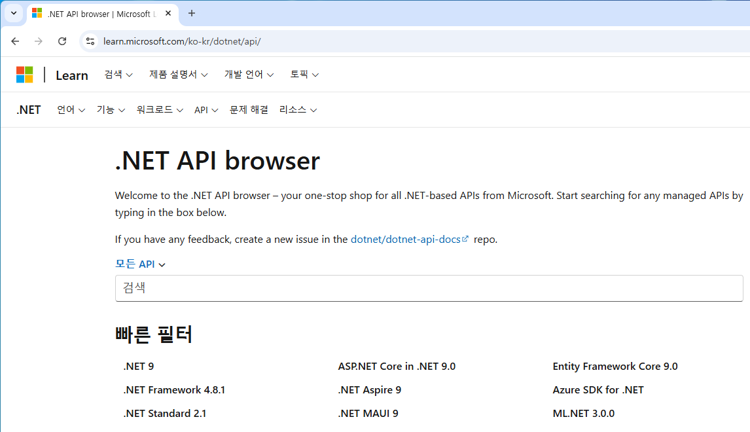
Task: Open the 개발 언어 dropdown
Action: click(249, 74)
